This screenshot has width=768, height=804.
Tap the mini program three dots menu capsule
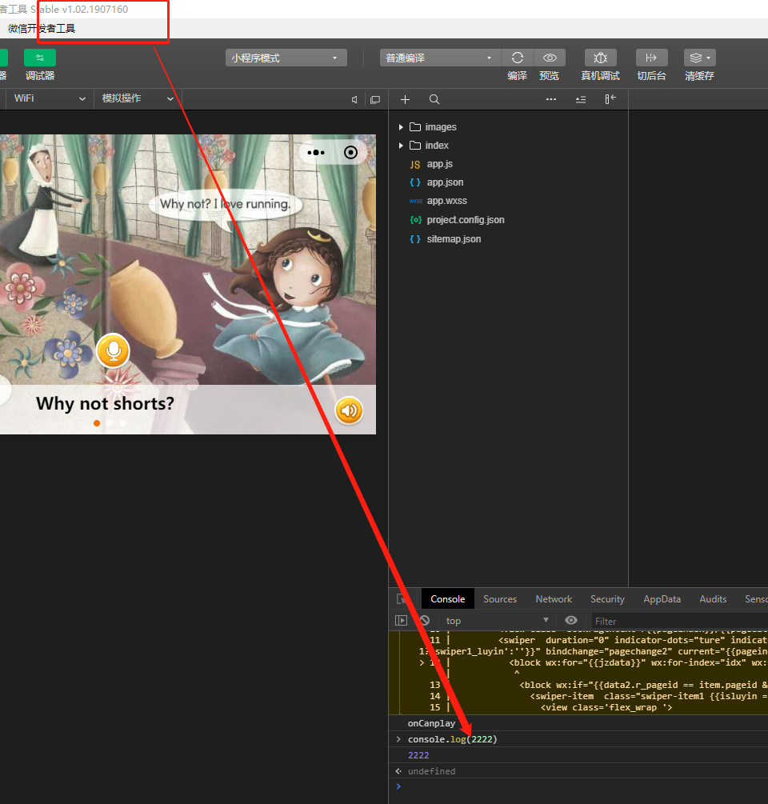click(x=316, y=153)
